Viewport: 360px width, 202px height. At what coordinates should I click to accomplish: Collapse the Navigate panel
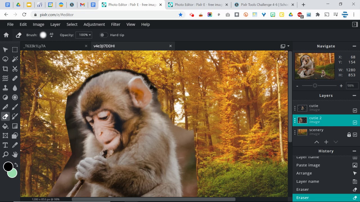354,46
